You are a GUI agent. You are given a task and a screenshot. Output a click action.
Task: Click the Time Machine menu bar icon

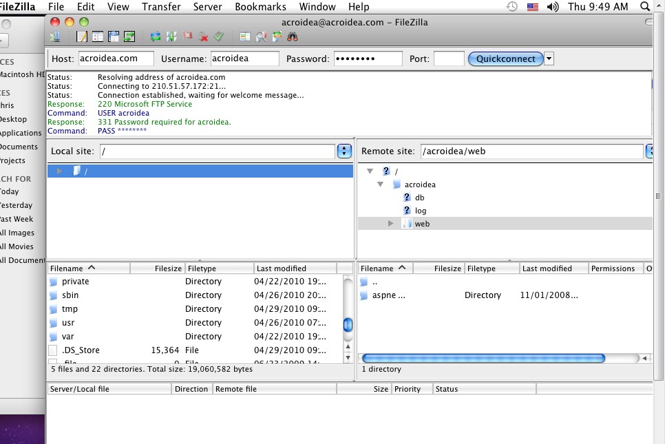[512, 6]
